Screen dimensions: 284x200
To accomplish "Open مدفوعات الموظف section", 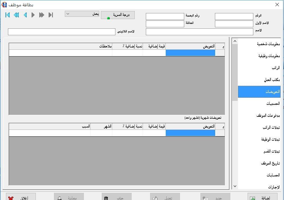I will tap(259, 115).
